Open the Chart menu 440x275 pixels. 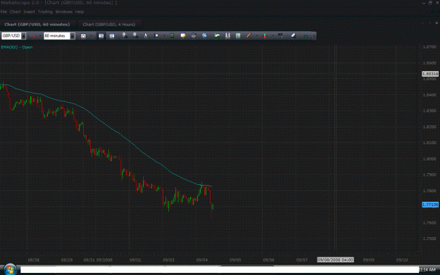tap(15, 12)
